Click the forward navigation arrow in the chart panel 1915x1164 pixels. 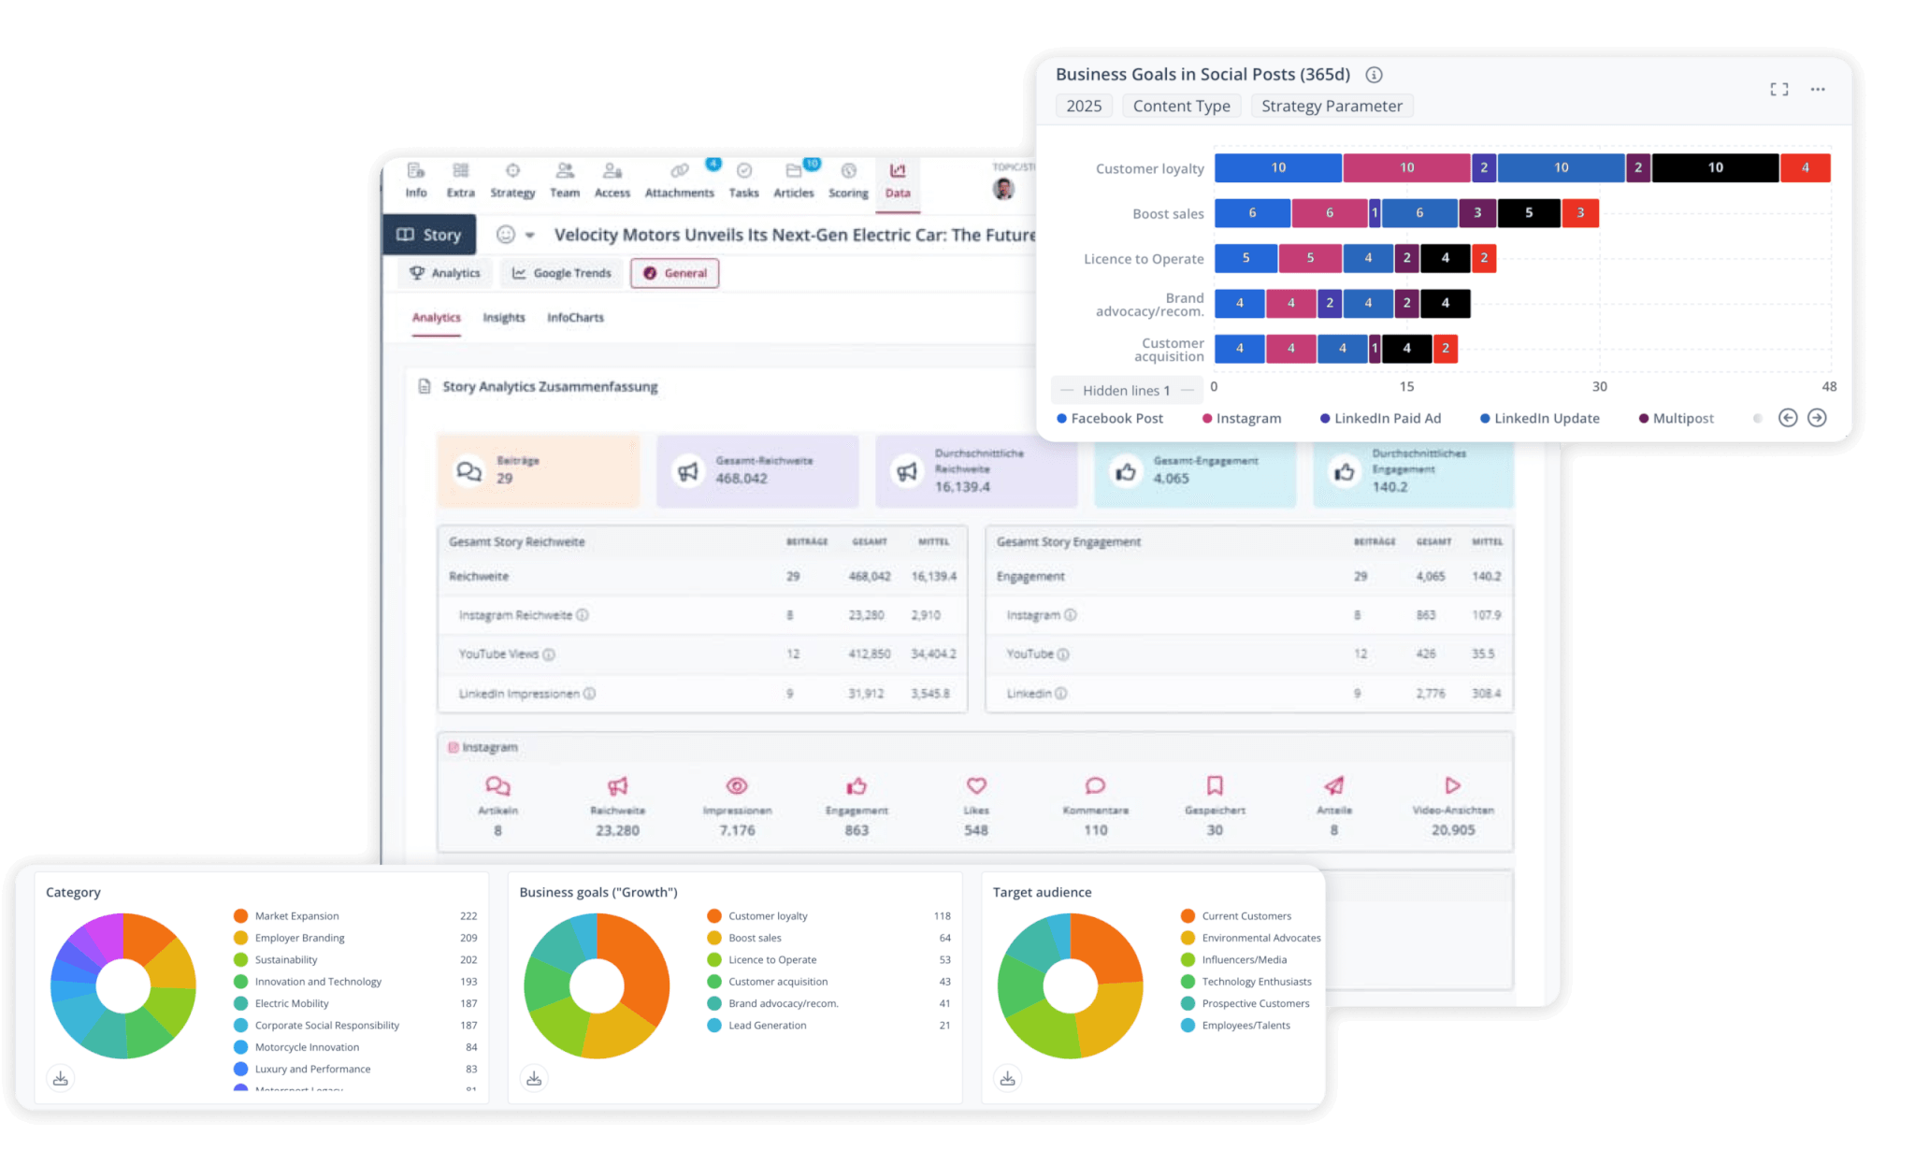pos(1818,418)
